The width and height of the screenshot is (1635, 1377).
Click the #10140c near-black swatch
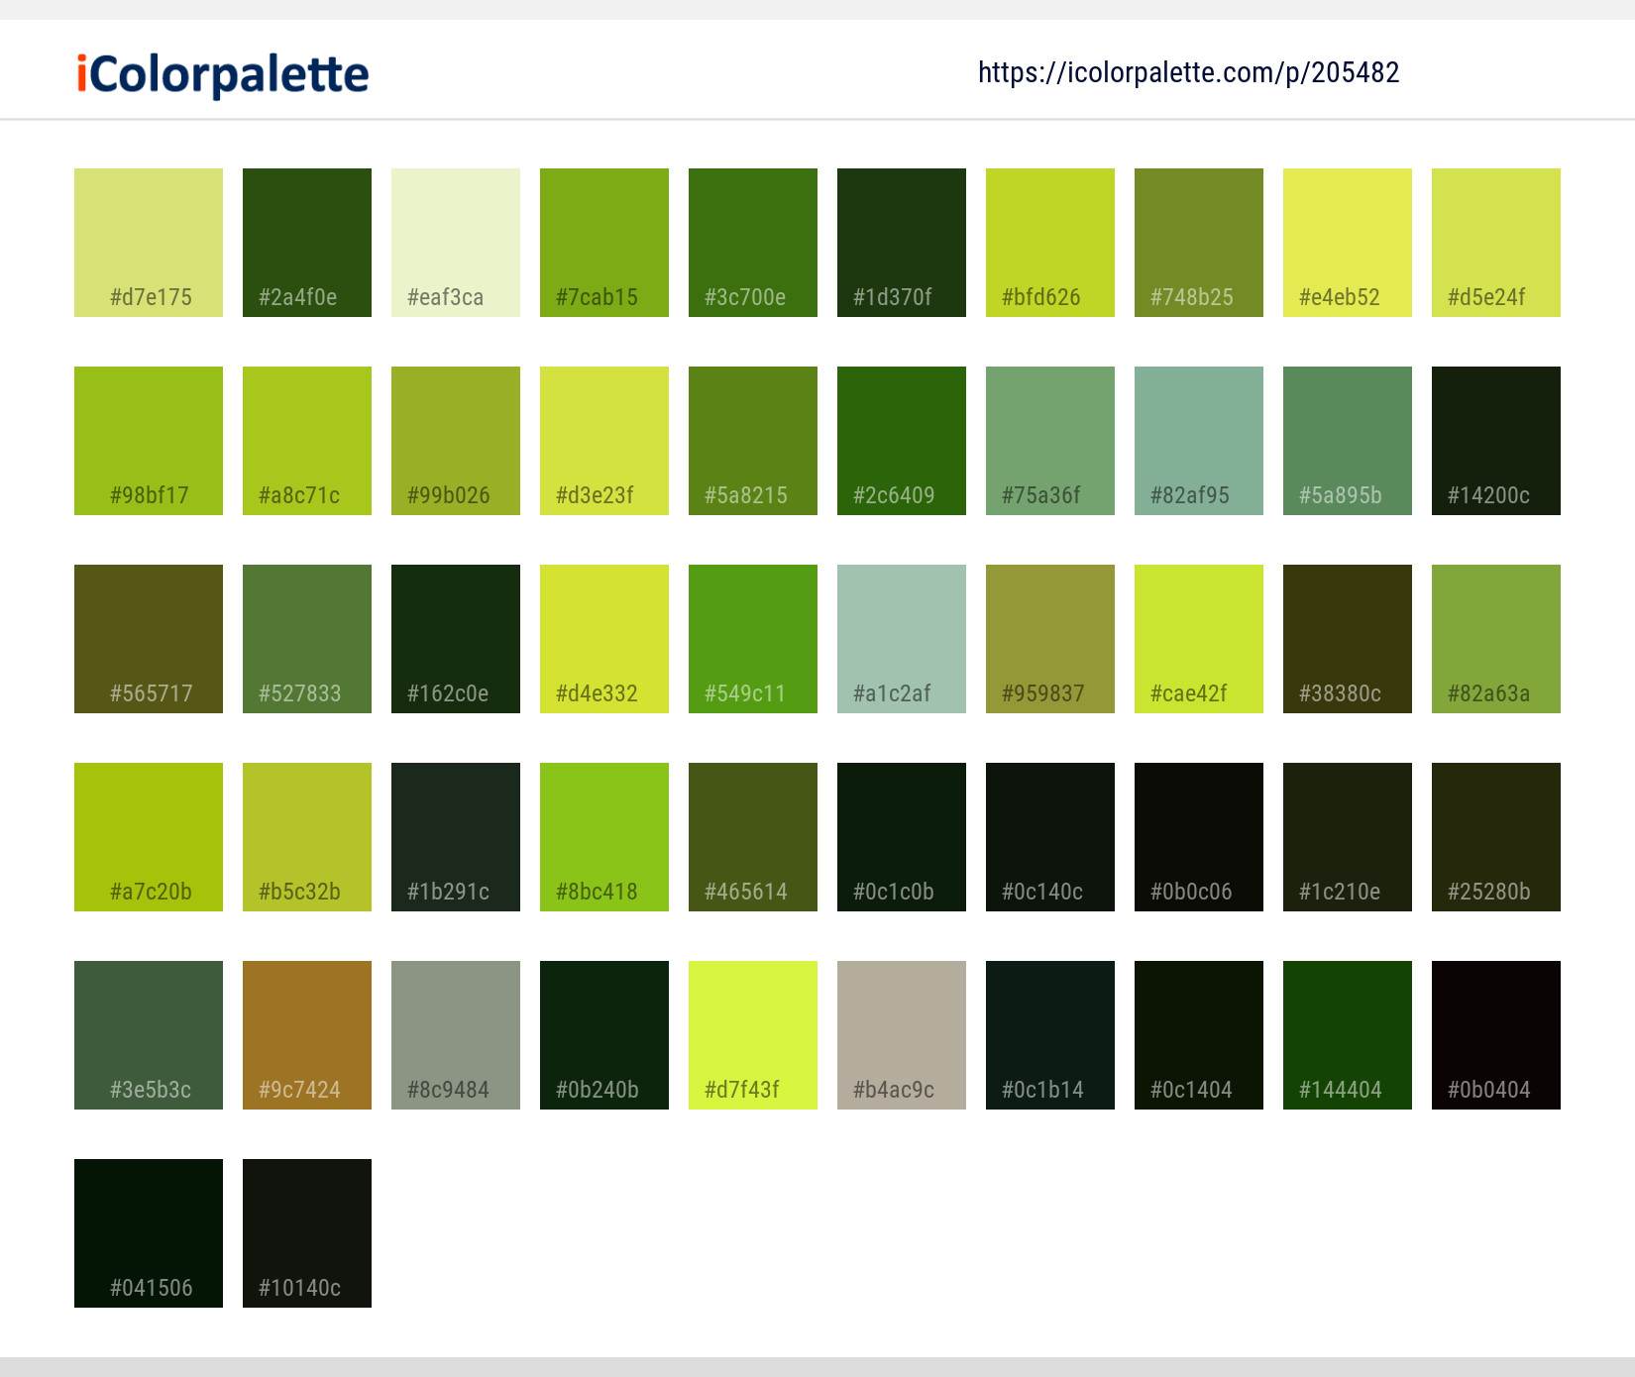click(307, 1233)
